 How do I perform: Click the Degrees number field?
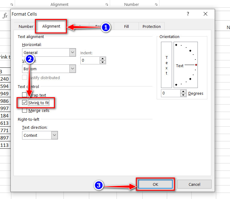coord(171,93)
